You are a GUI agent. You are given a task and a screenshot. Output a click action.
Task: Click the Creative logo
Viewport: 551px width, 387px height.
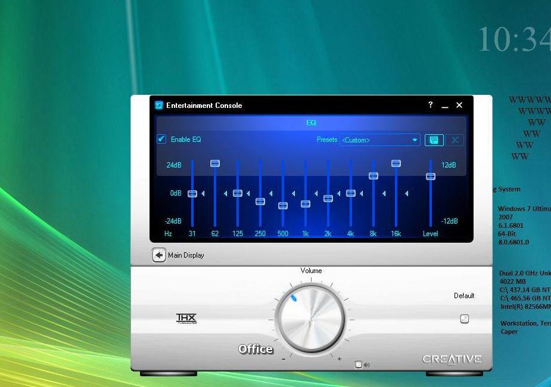tap(452, 359)
